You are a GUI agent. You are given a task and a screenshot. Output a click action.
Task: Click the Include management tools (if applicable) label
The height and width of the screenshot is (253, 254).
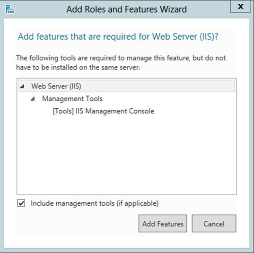[x=95, y=203]
